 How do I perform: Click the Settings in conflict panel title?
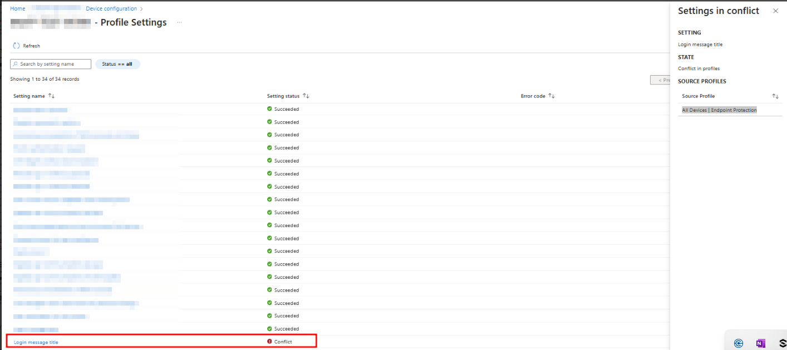(x=719, y=11)
